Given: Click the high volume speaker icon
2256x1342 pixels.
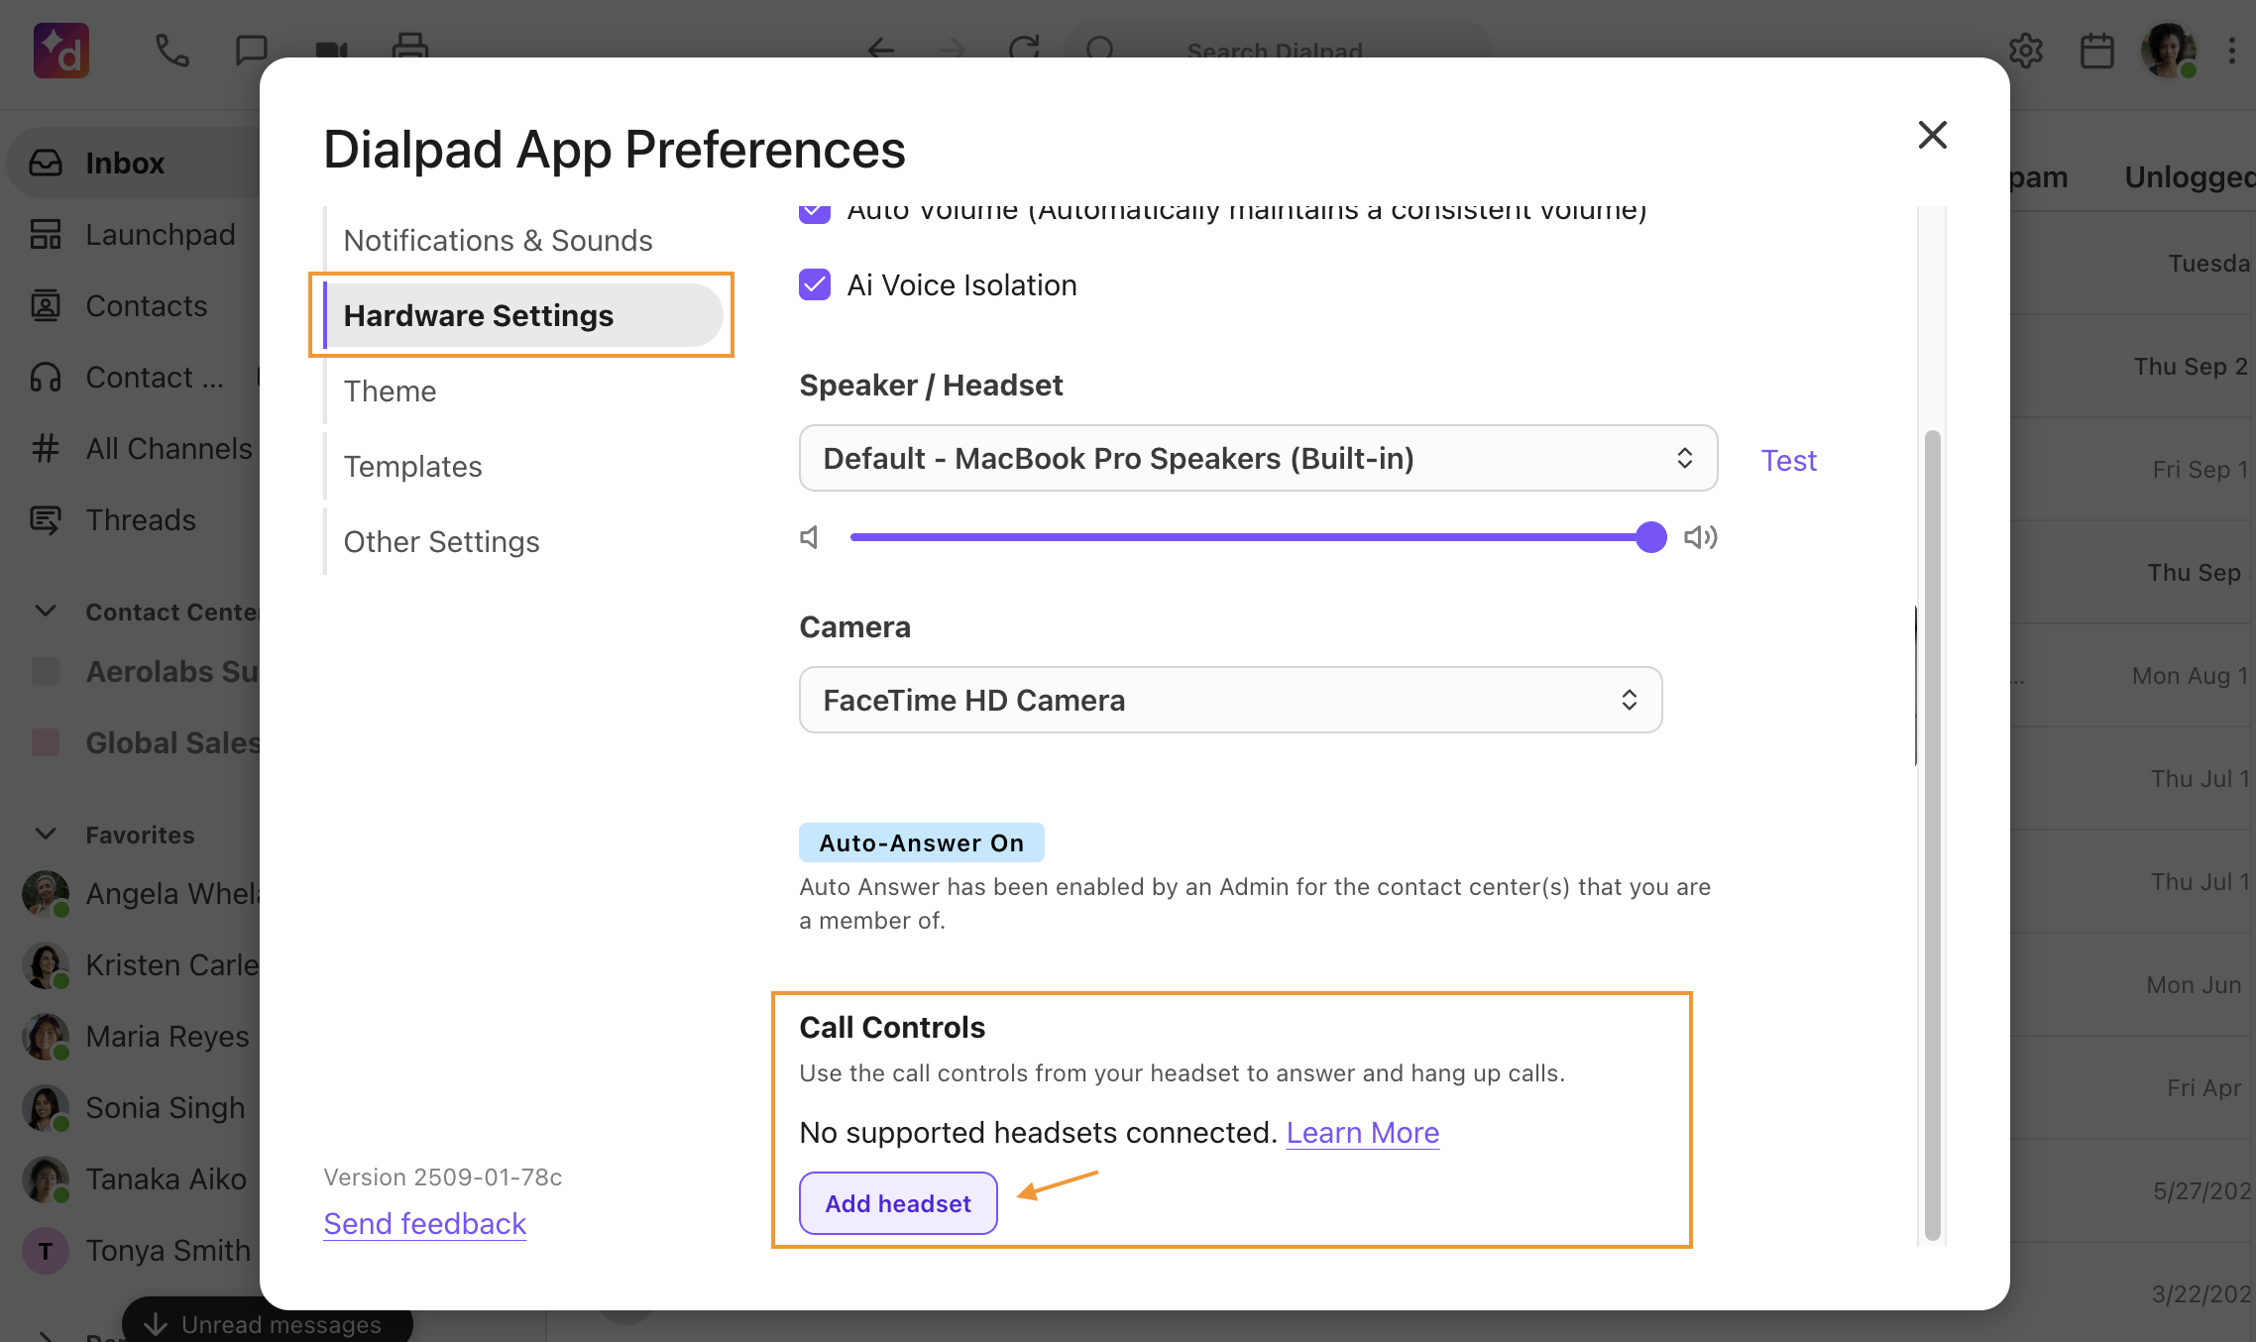Looking at the screenshot, I should click(1700, 537).
